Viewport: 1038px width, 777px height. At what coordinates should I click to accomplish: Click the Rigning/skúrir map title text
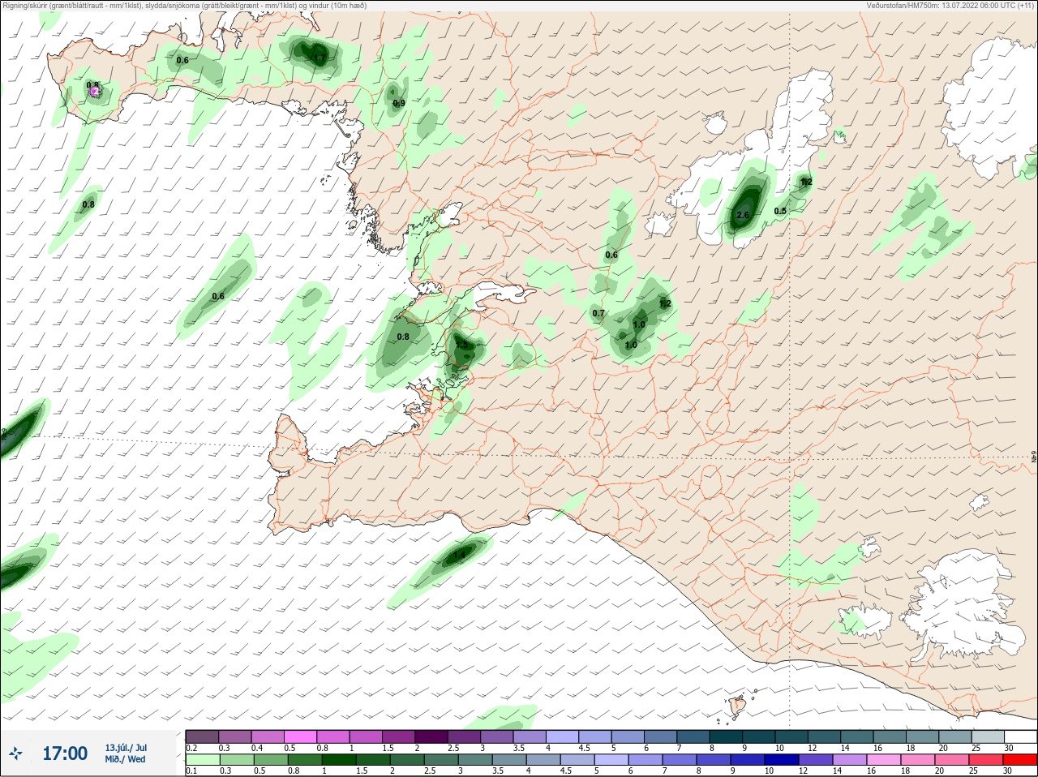coord(185,6)
